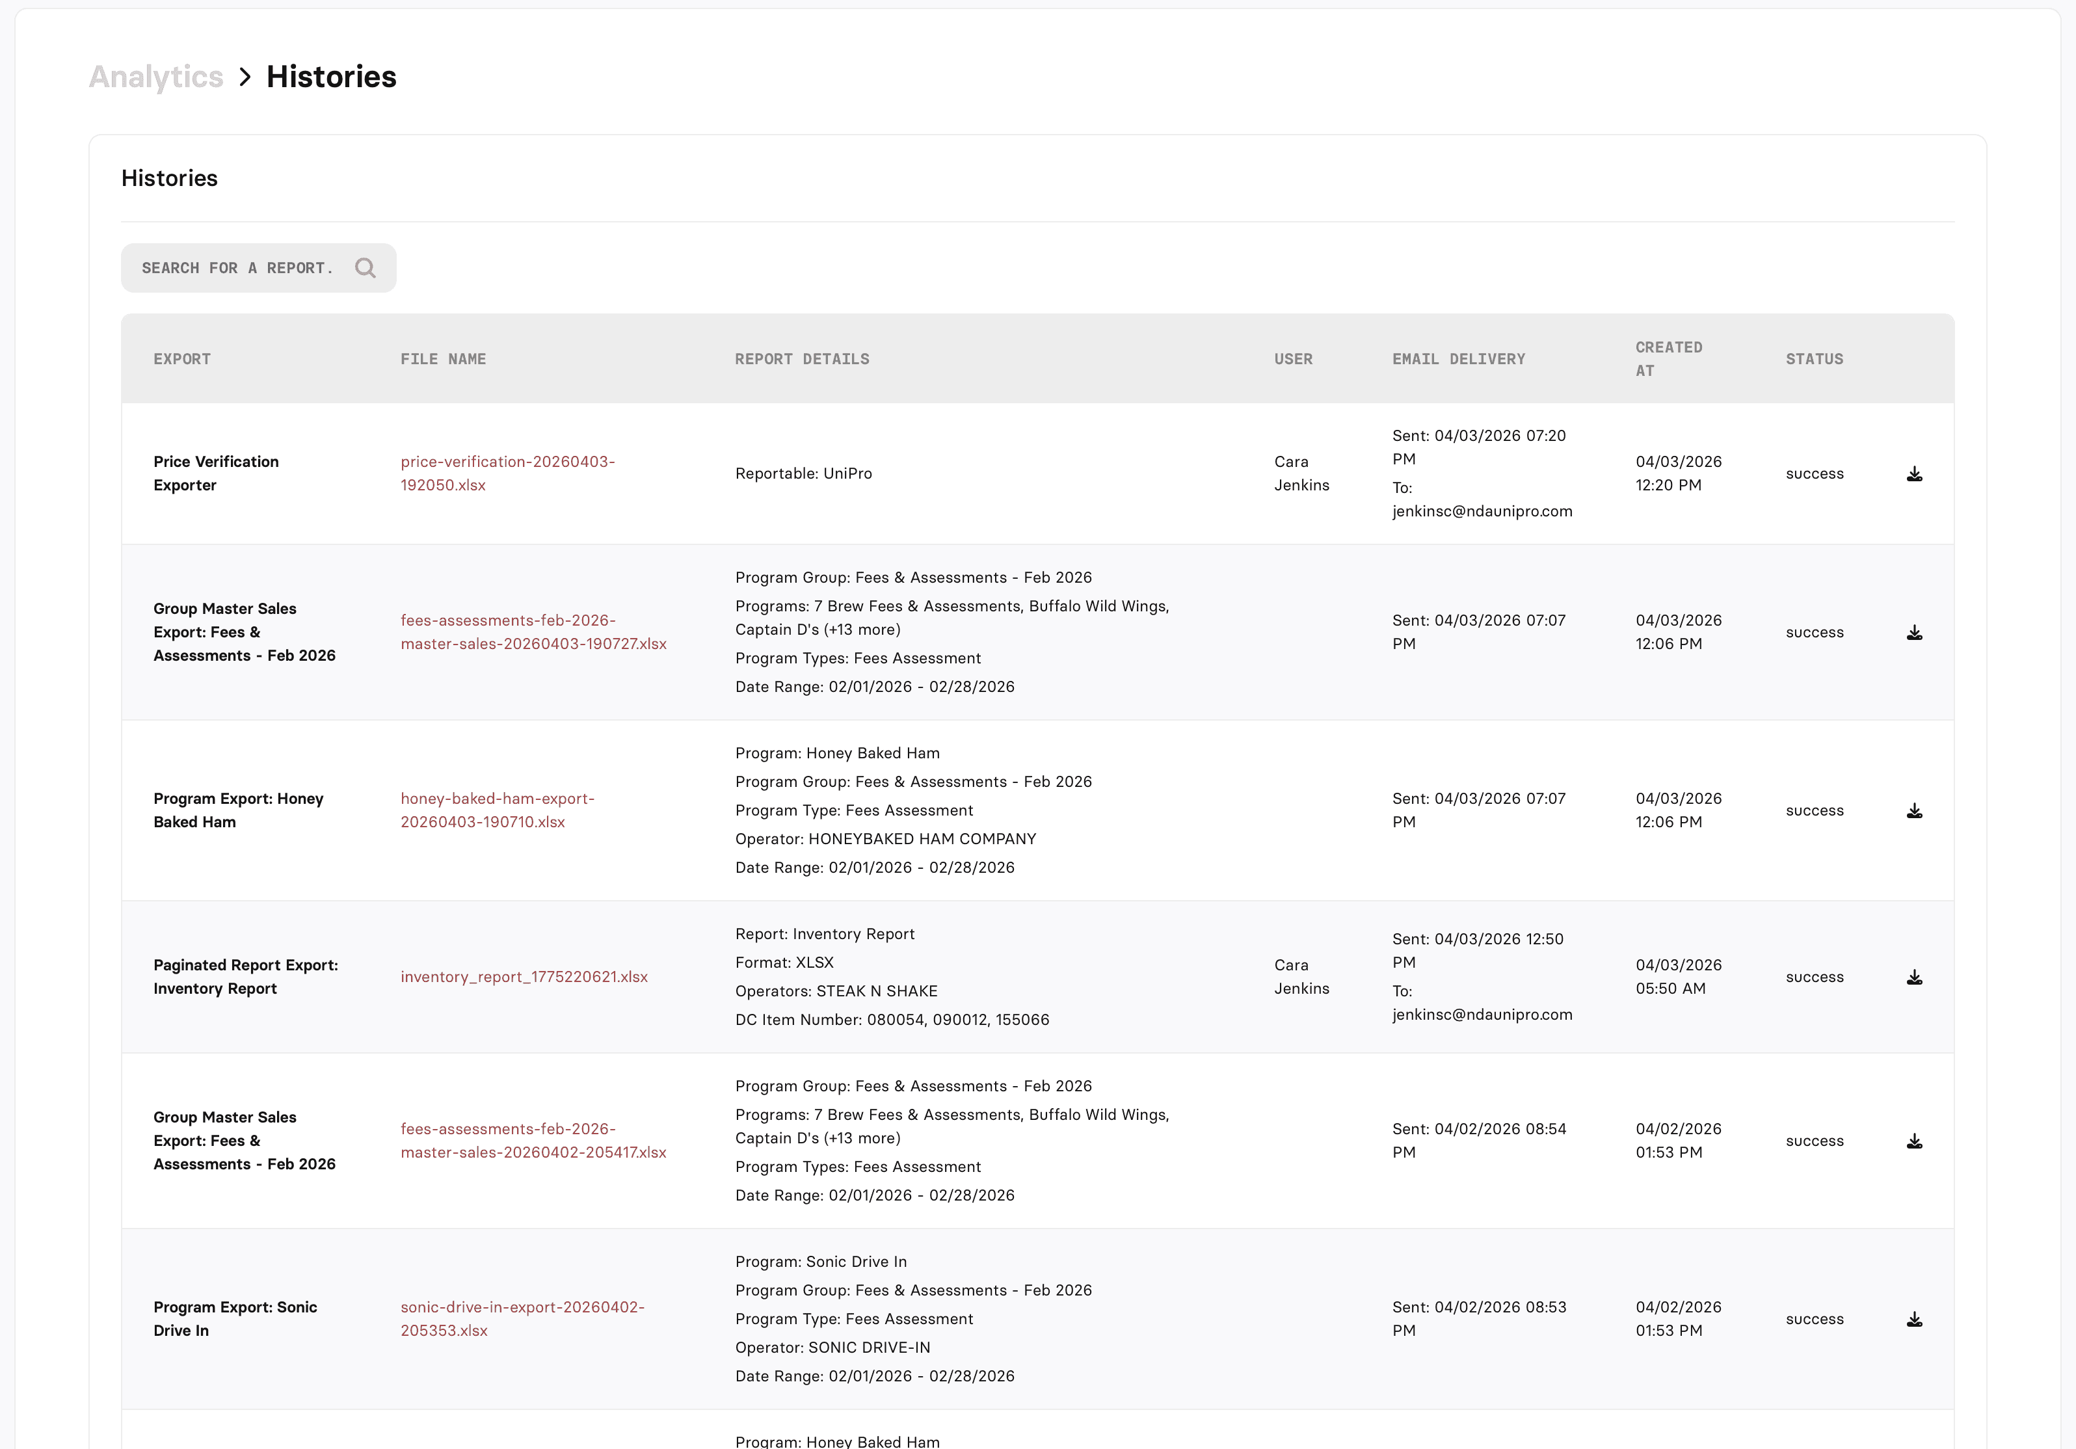2076x1449 pixels.
Task: Download the Inventory Report export
Action: pos(1914,977)
